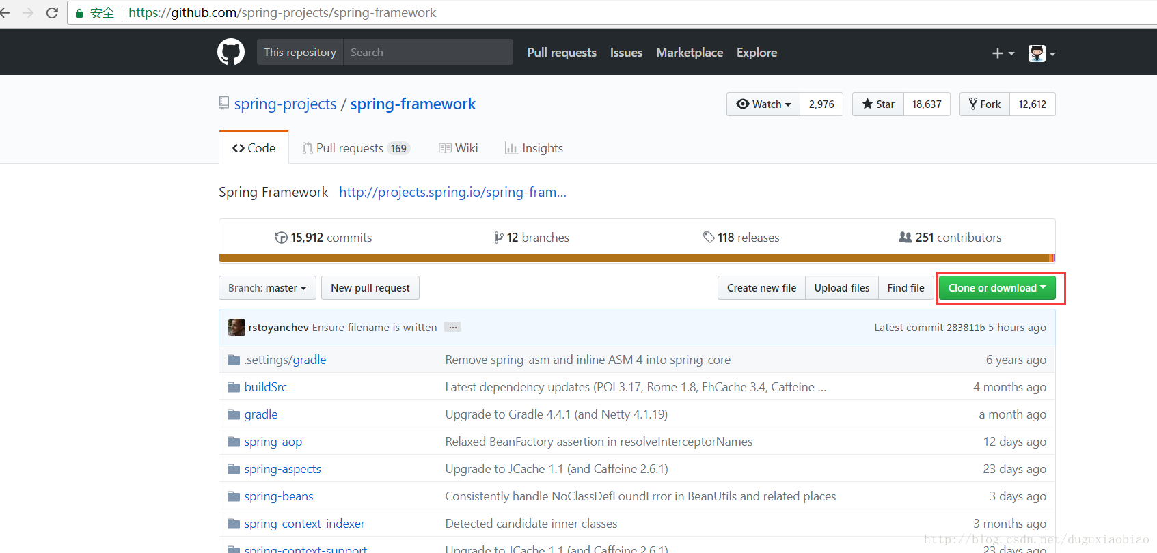Click the Find file button
Screen dimensions: 1157x553
tap(906, 287)
